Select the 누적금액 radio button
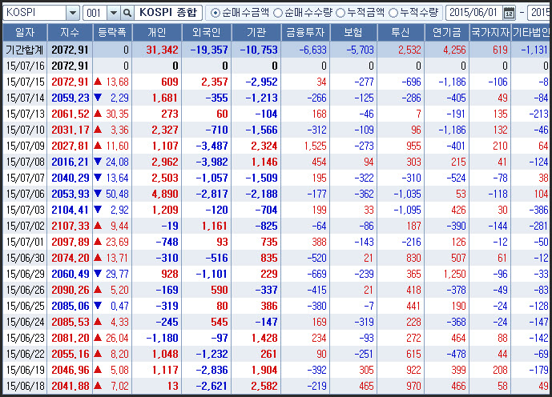The width and height of the screenshot is (552, 397). tap(340, 13)
